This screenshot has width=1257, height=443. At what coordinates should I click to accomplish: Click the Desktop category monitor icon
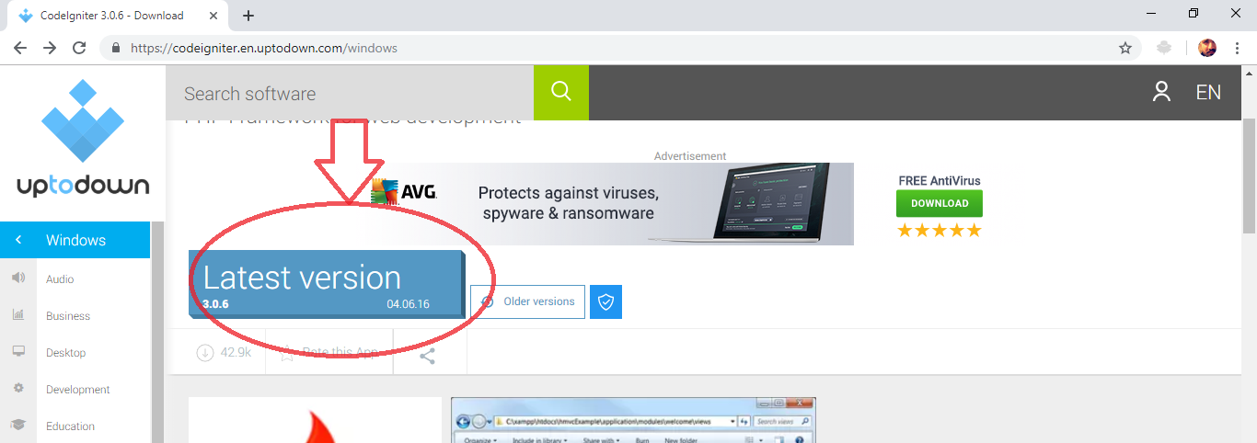pos(17,351)
